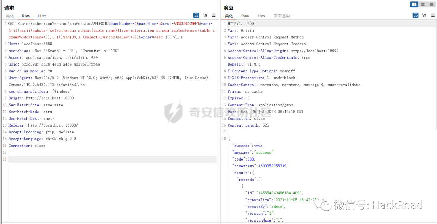Click the Vary: Origin response header
Screen dimensions: 437x224
241,30
